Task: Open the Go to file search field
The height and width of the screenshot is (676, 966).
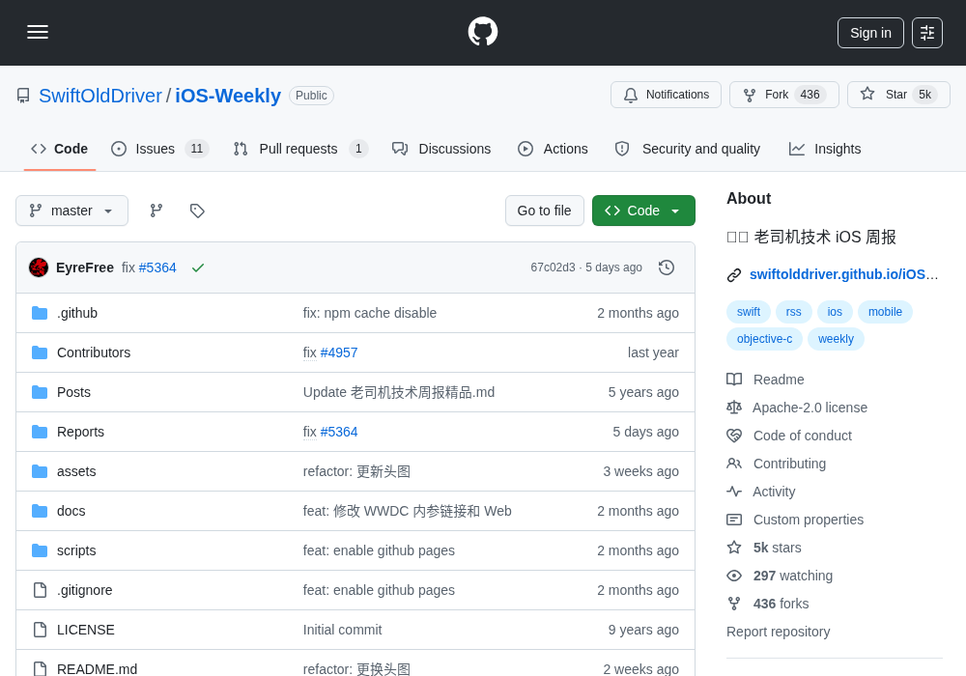Action: point(545,211)
